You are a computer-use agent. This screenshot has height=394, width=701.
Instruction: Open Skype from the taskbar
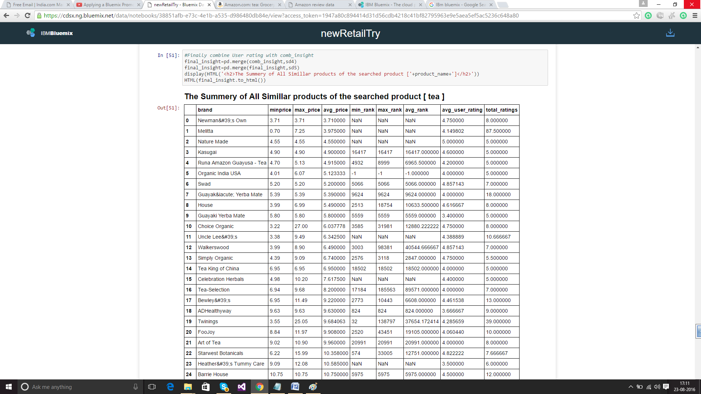(224, 387)
